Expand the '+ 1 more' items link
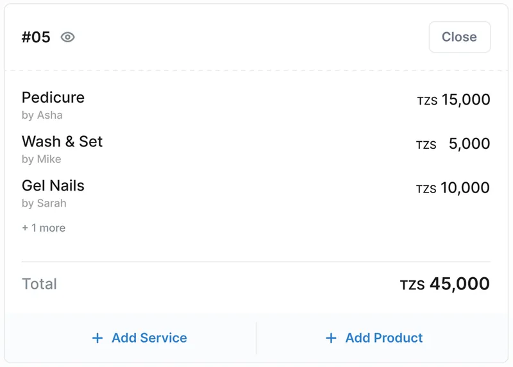Screen dimensions: 513x367 [44, 228]
